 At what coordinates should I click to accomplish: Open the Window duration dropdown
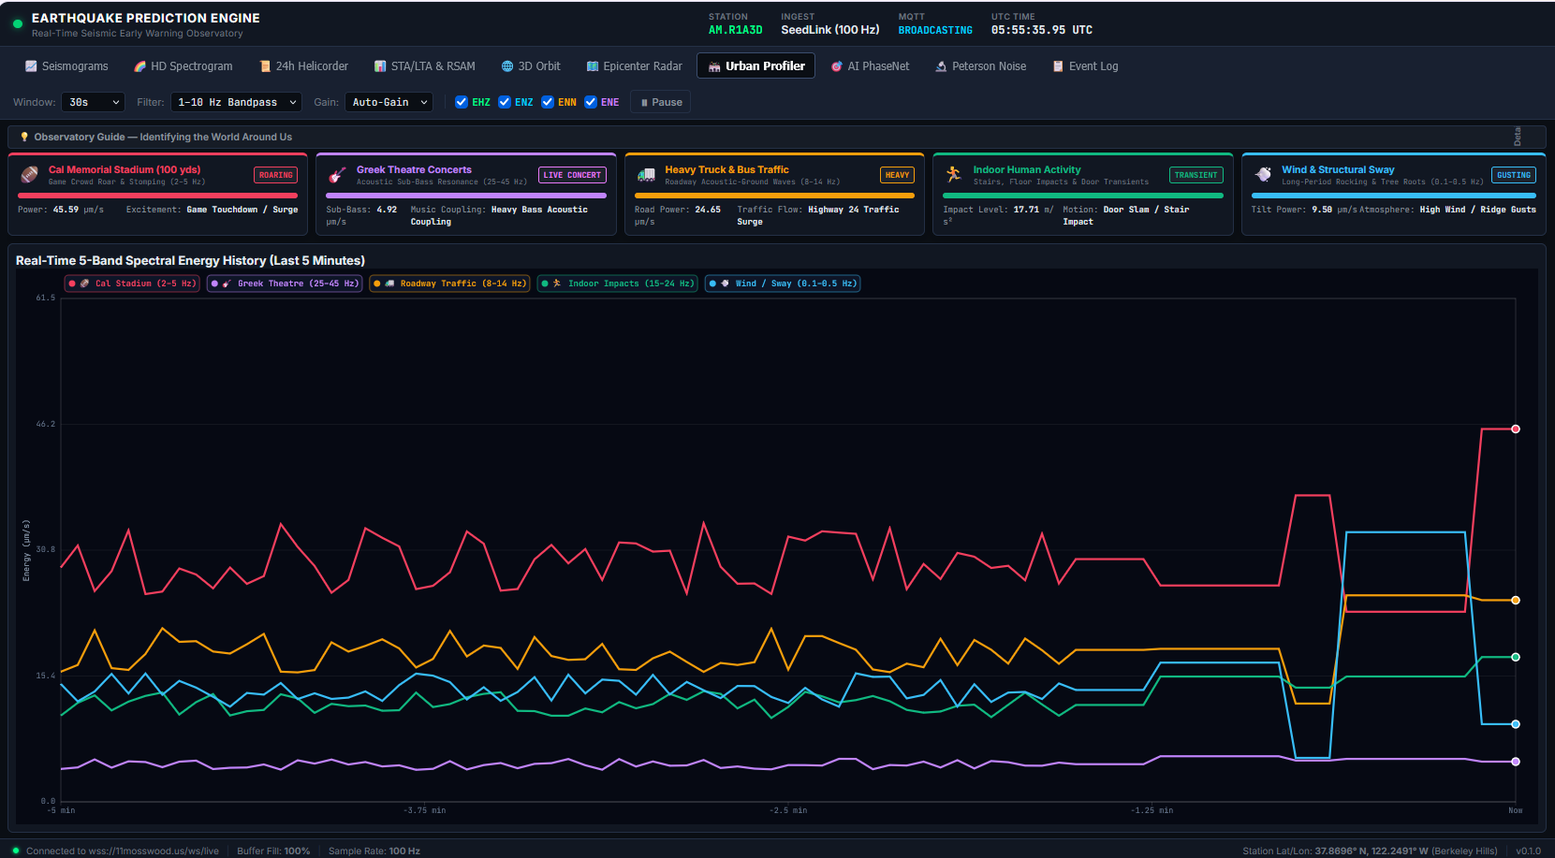tap(94, 102)
